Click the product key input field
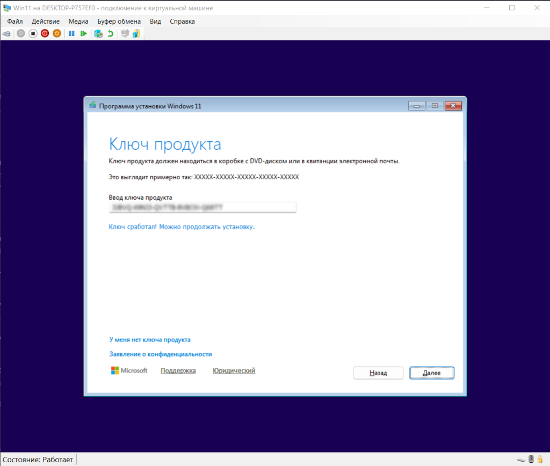 [202, 207]
